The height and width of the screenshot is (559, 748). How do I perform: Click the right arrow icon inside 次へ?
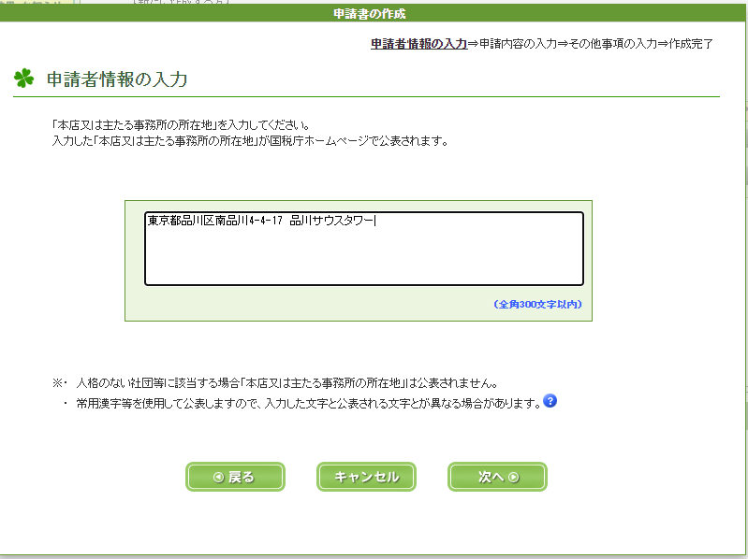pyautogui.click(x=513, y=477)
